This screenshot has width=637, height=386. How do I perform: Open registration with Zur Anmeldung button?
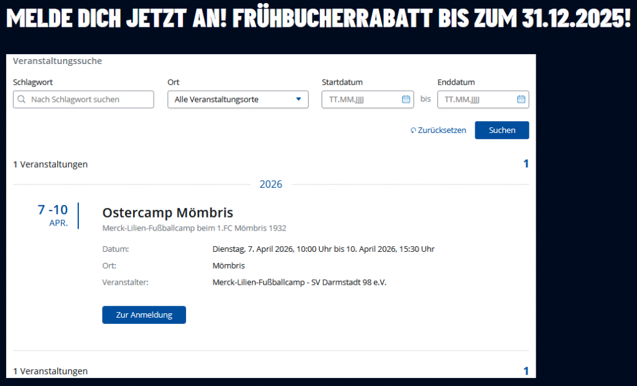pyautogui.click(x=144, y=315)
